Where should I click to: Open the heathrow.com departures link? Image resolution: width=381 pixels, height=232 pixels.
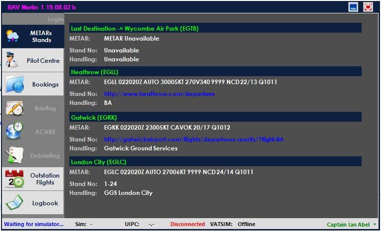click(x=160, y=93)
